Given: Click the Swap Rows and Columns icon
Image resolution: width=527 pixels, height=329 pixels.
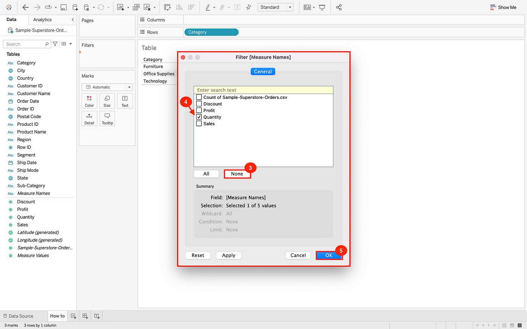Looking at the screenshot, I should (x=168, y=7).
